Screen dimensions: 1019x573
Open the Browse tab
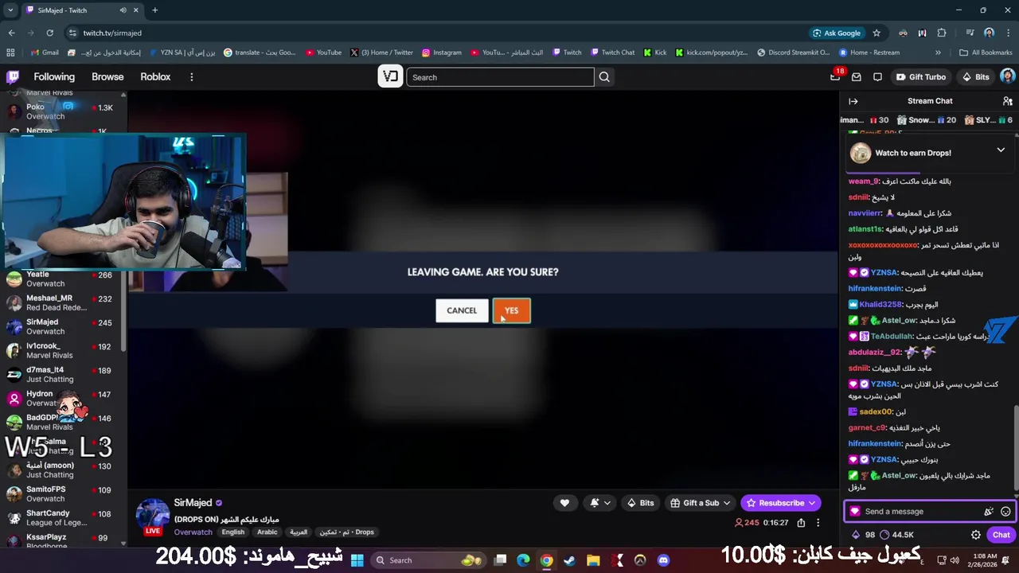click(x=107, y=77)
